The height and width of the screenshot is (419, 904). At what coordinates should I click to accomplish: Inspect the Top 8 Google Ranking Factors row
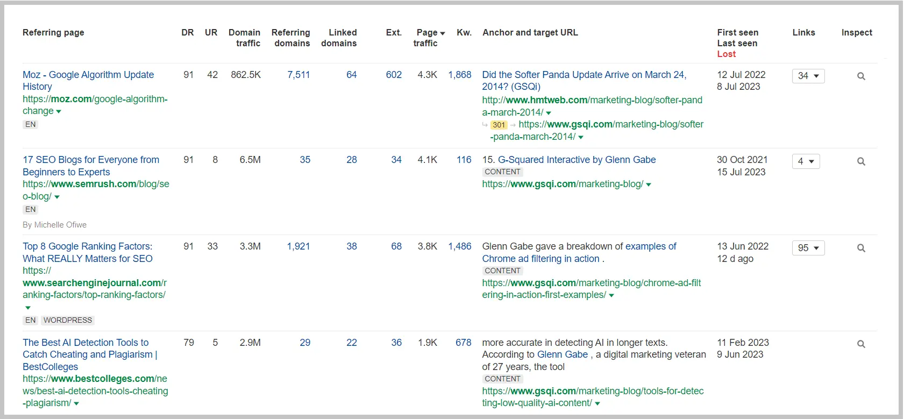click(861, 248)
